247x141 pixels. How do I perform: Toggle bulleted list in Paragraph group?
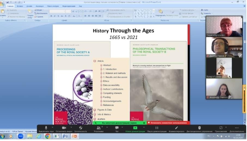click(86, 11)
